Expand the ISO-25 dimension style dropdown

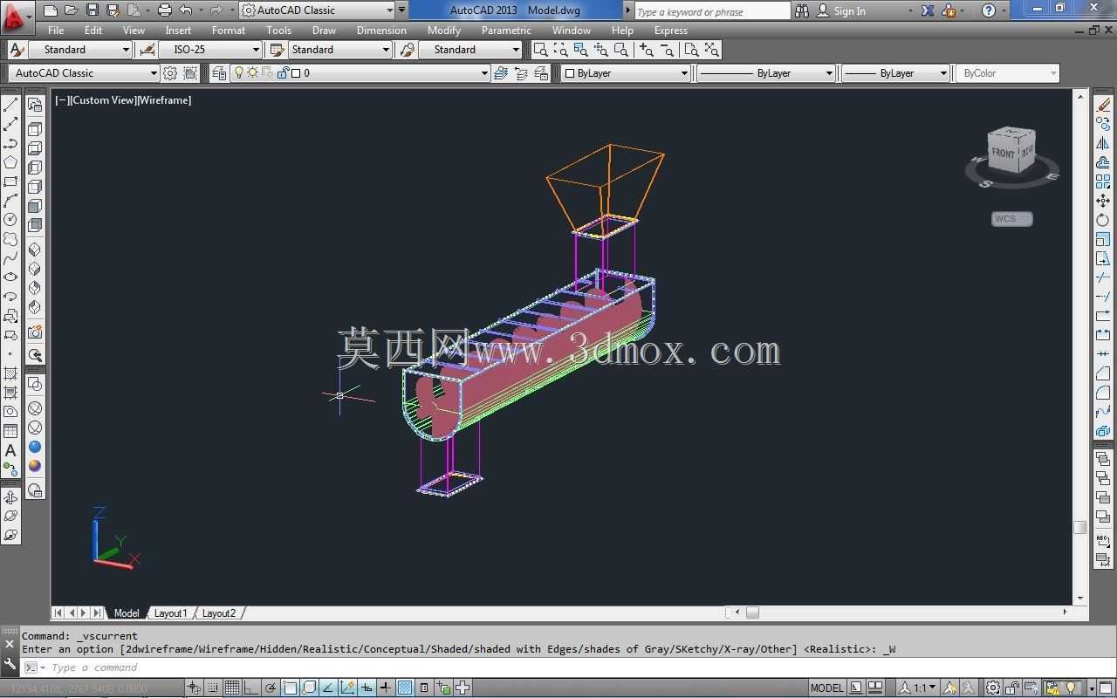210,50
